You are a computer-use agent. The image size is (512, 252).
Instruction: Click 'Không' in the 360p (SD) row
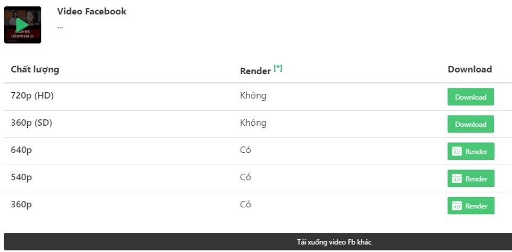[x=253, y=123]
